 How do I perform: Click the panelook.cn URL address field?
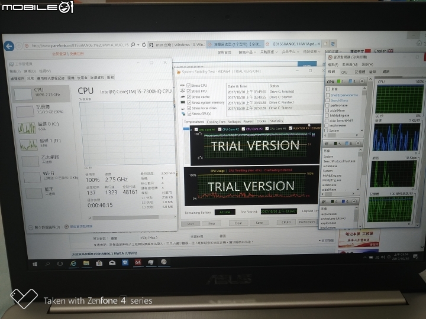click(80, 45)
